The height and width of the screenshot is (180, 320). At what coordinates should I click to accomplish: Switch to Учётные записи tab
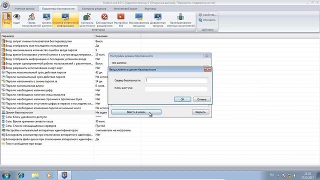tap(24, 9)
